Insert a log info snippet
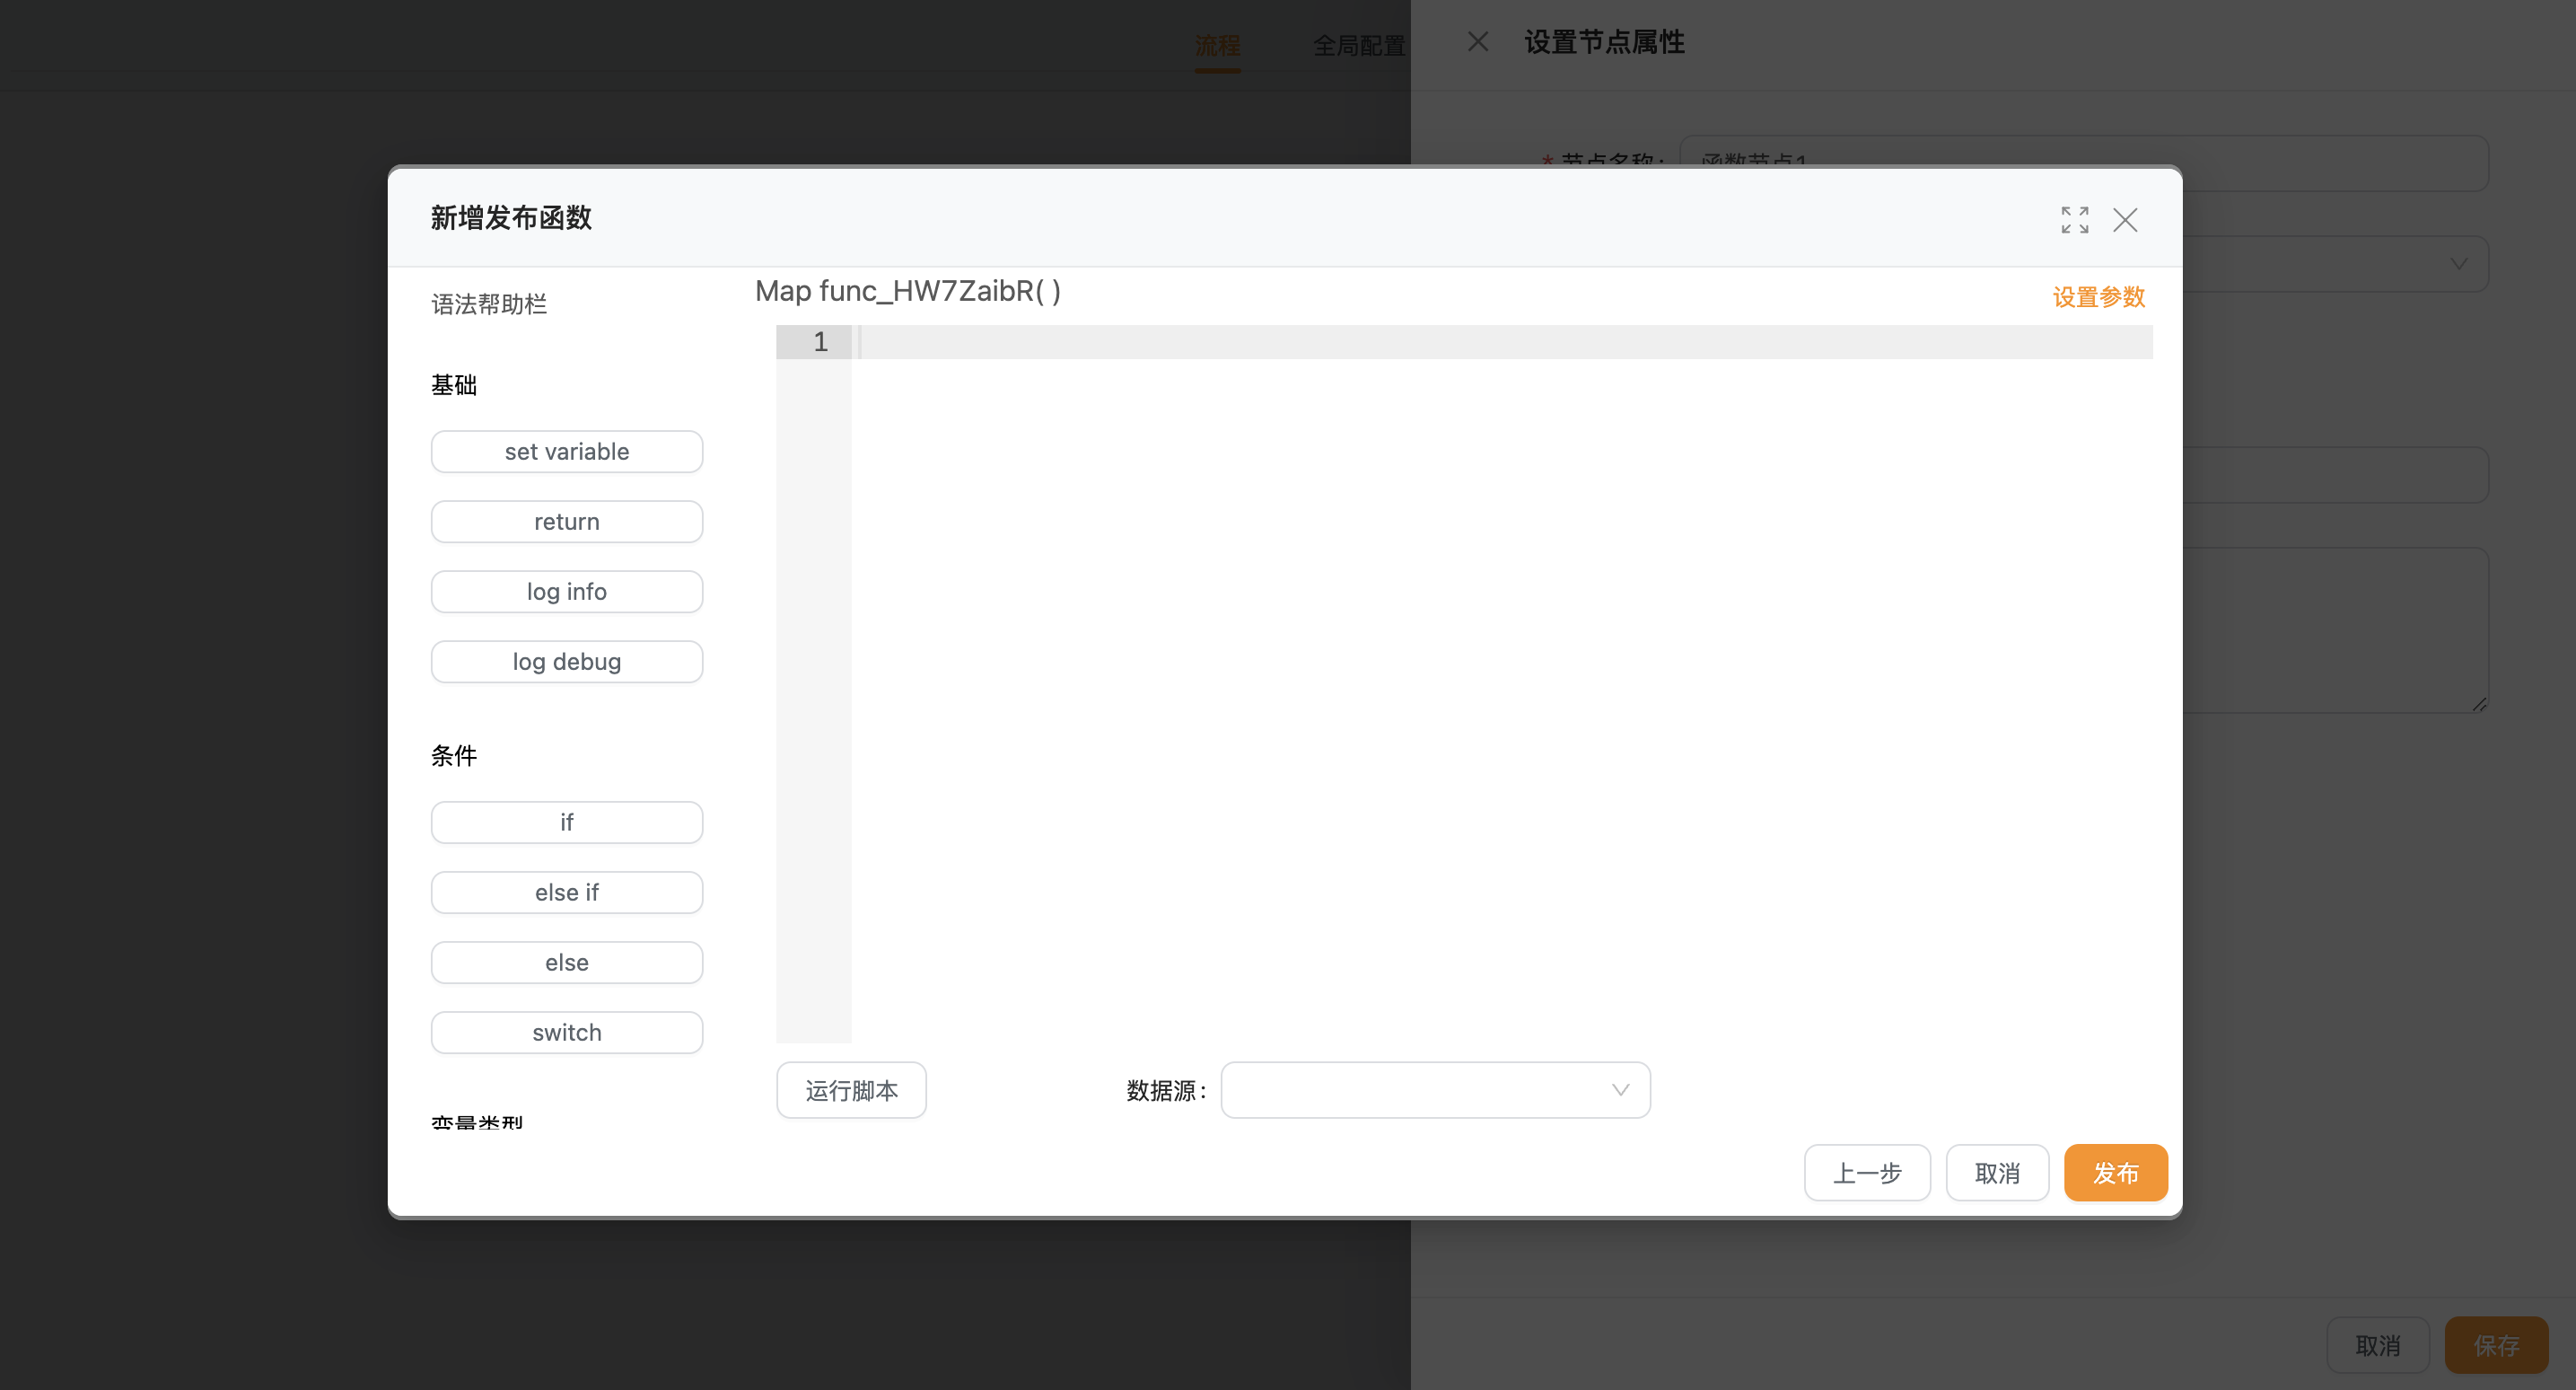 click(x=567, y=592)
